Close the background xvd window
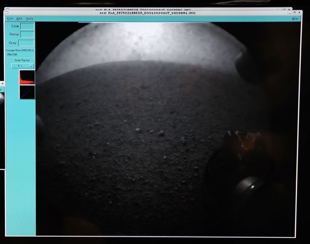 [290, 8]
